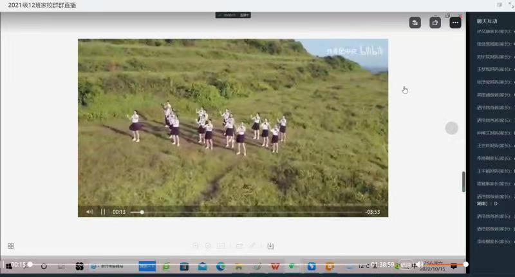Click the Cortana circle on the taskbar
515x277 pixels.
coord(44,266)
